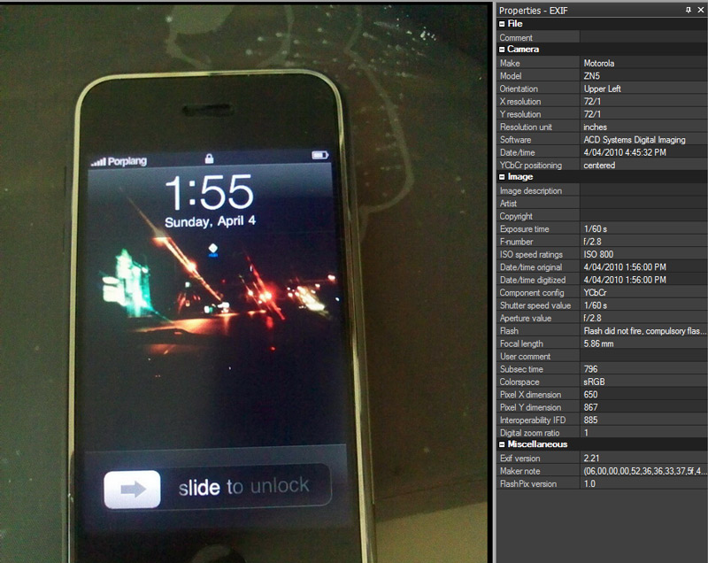Select ISO speed ratings value ISO 800
708x563 pixels.
point(598,254)
